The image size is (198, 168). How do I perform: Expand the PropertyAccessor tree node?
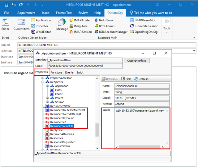43,78
